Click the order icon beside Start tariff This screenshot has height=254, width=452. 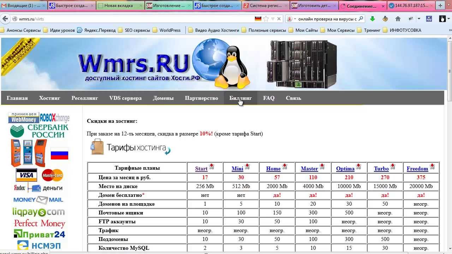click(212, 167)
